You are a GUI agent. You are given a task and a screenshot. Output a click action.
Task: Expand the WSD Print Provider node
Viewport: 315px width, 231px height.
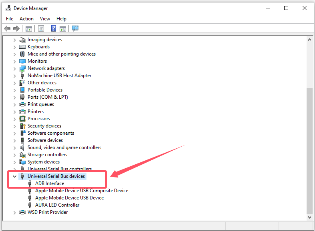(15, 212)
